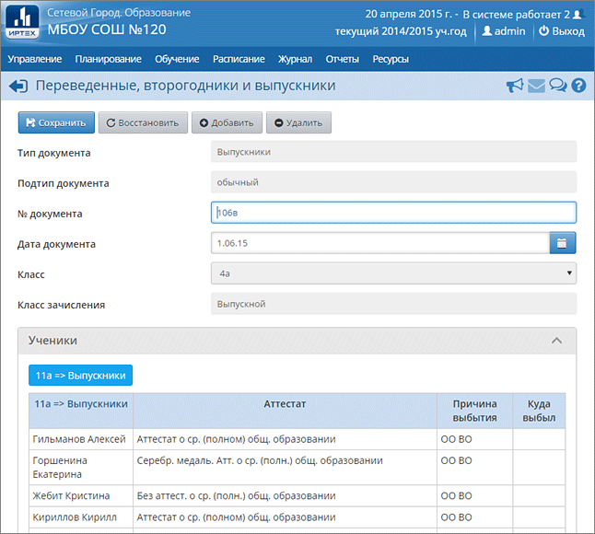Click the back arrow icon beside page title
Screen dimensions: 595x534
[17, 86]
